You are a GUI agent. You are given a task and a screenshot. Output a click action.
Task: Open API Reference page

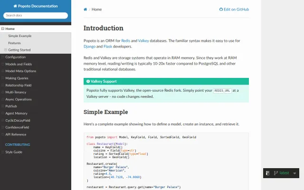[x=16, y=134]
